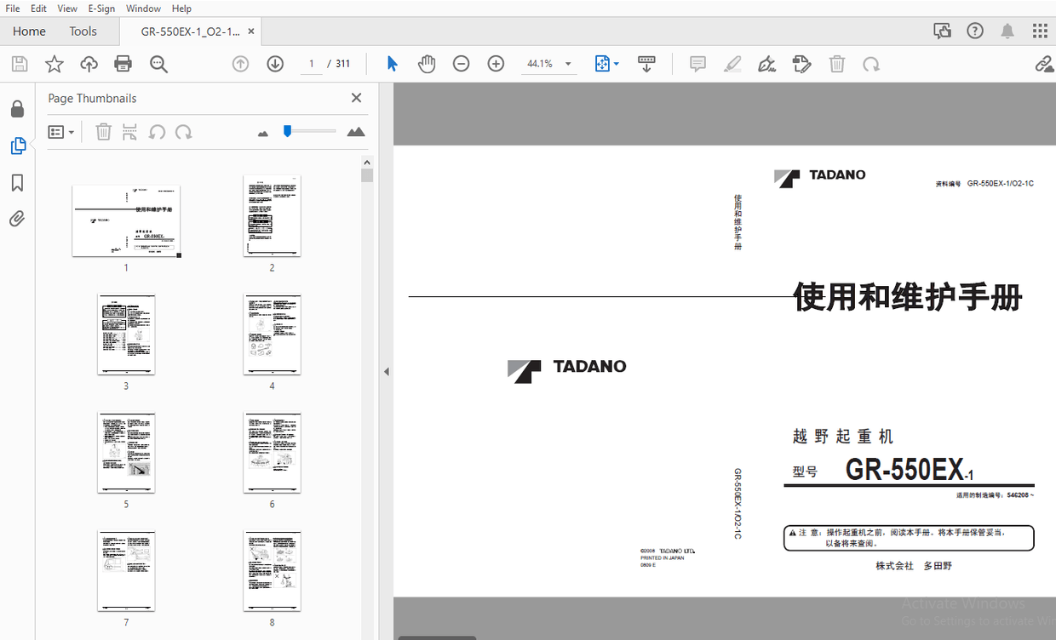Open the E-Sign menu

tap(100, 8)
